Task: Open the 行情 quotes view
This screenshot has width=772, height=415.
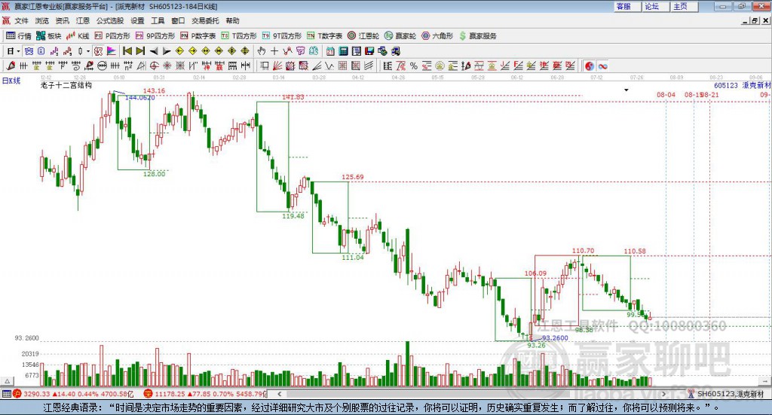Action: [x=18, y=36]
